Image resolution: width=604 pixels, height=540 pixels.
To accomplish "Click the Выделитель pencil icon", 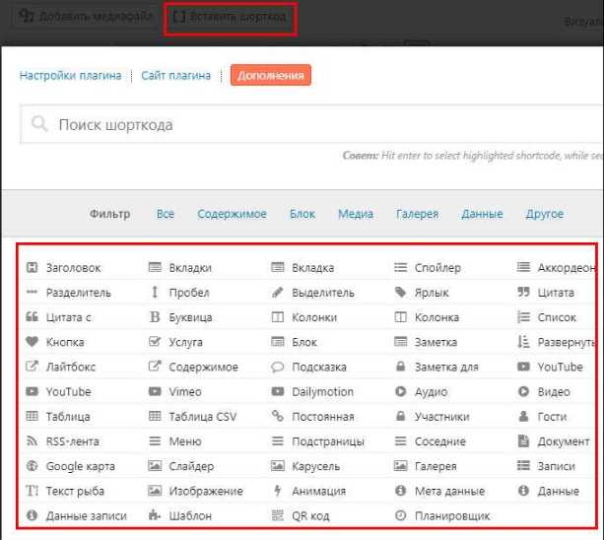I will pos(278,293).
